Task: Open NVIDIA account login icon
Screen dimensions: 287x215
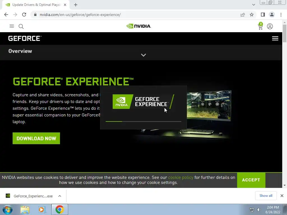Action: click(270, 26)
